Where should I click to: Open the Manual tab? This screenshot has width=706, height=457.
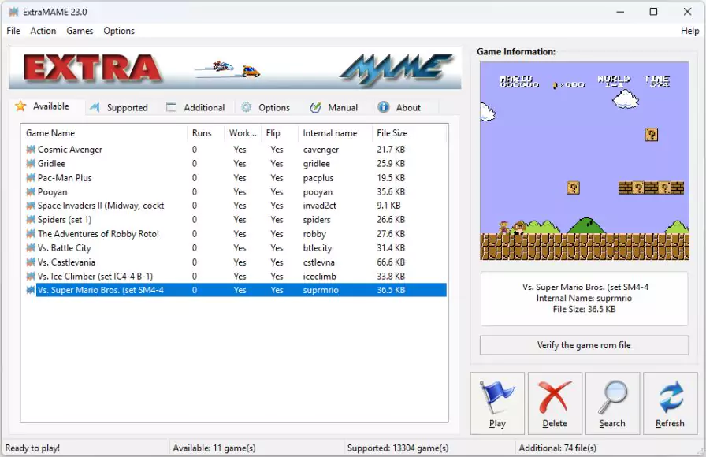pyautogui.click(x=334, y=108)
